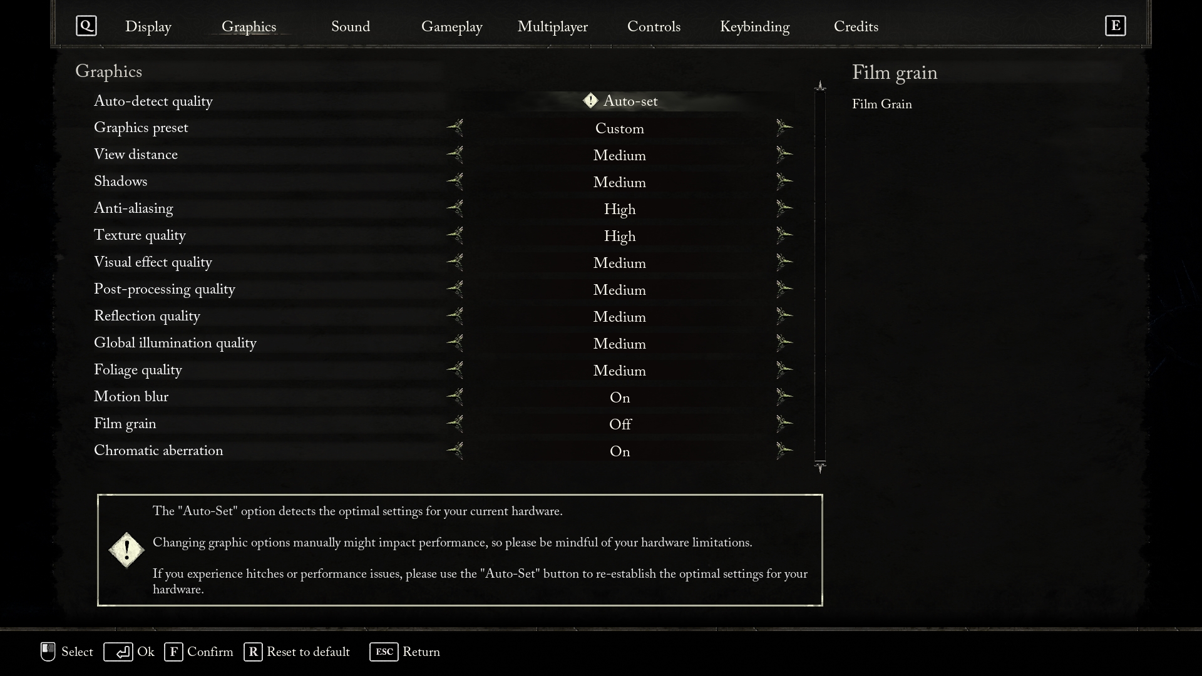Image resolution: width=1202 pixels, height=676 pixels.
Task: Click the Auto-detect quality diamond icon
Action: click(x=591, y=101)
